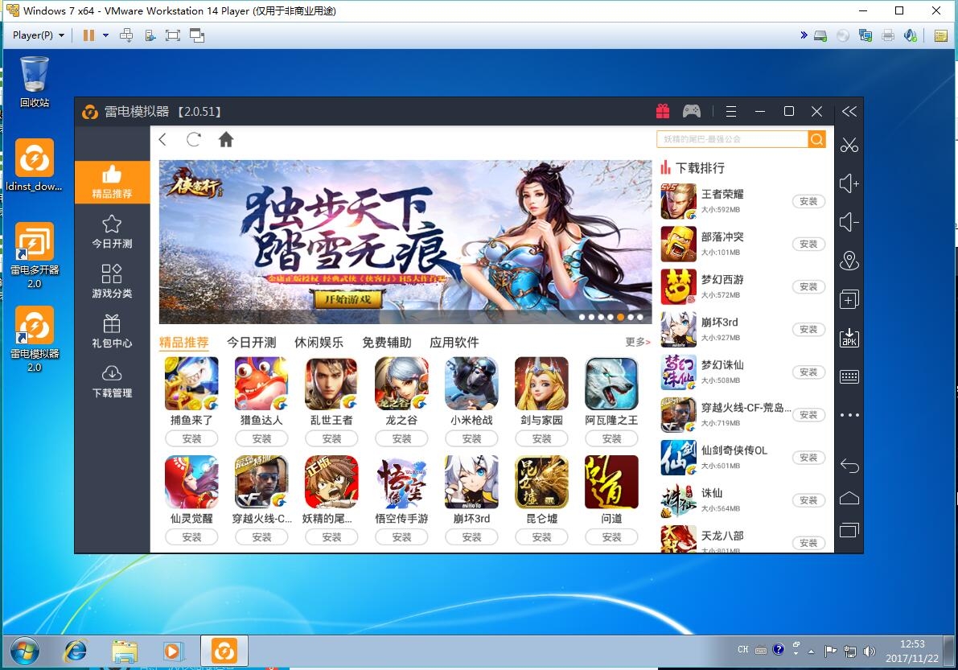958x670 pixels.
Task: Install 乱世王者 game
Action: [331, 438]
